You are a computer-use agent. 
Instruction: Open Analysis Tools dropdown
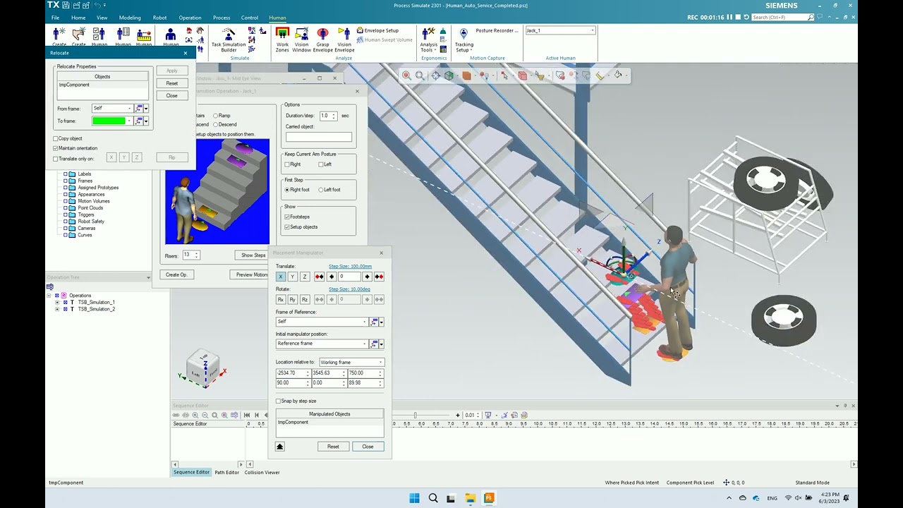(428, 40)
